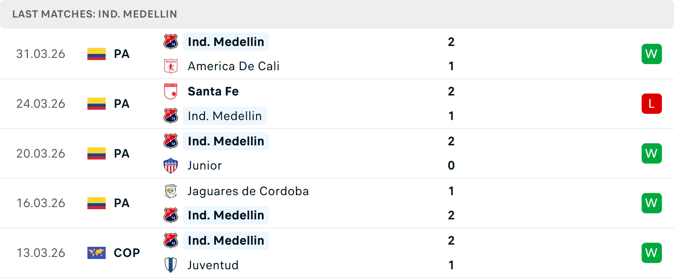674x278 pixels.
Task: Click the Jaguares de Cordoba logo
Action: click(171, 191)
